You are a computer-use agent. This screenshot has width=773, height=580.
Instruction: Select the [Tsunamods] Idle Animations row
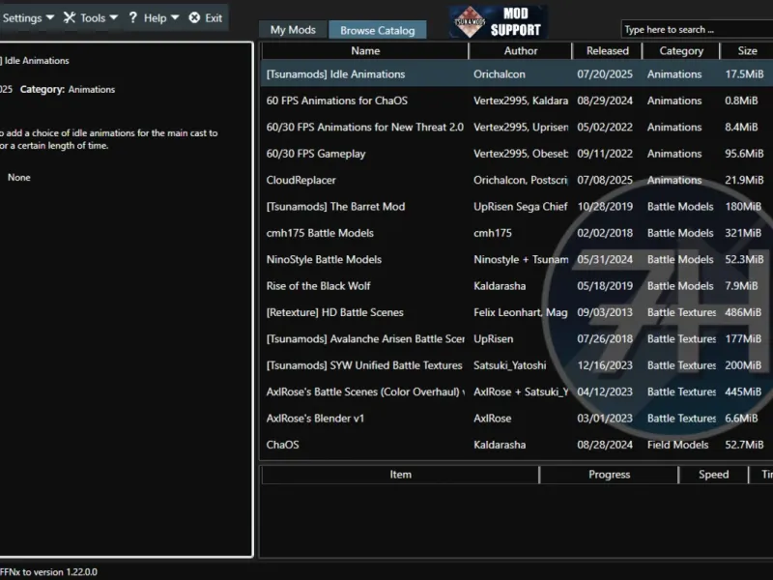(517, 74)
